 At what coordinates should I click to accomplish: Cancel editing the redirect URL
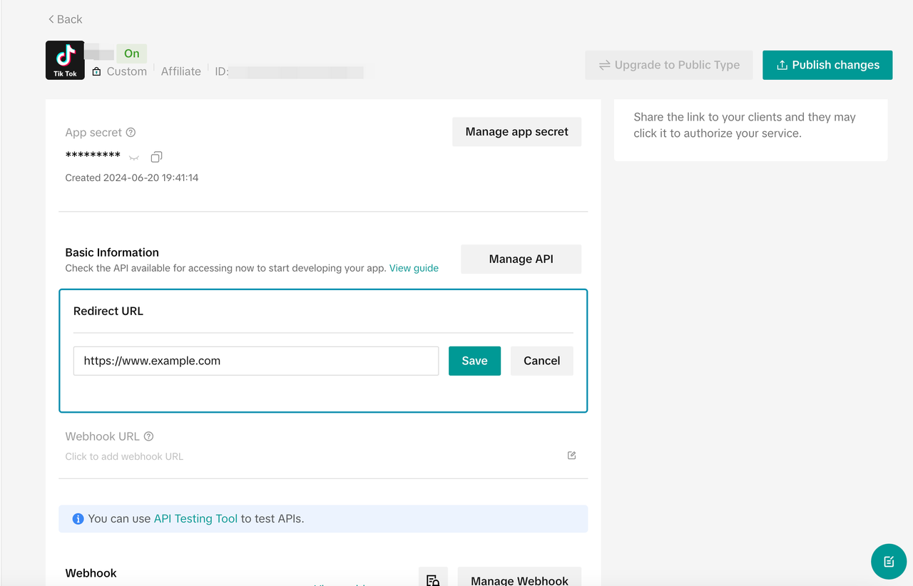point(541,361)
